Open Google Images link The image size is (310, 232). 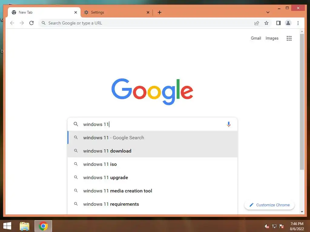pyautogui.click(x=272, y=38)
